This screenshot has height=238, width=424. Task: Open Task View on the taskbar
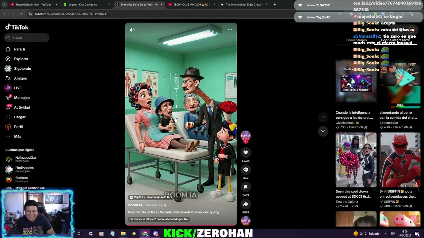(x=79, y=234)
